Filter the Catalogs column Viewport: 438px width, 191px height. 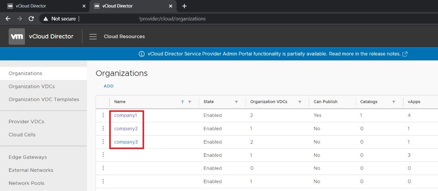(x=394, y=102)
